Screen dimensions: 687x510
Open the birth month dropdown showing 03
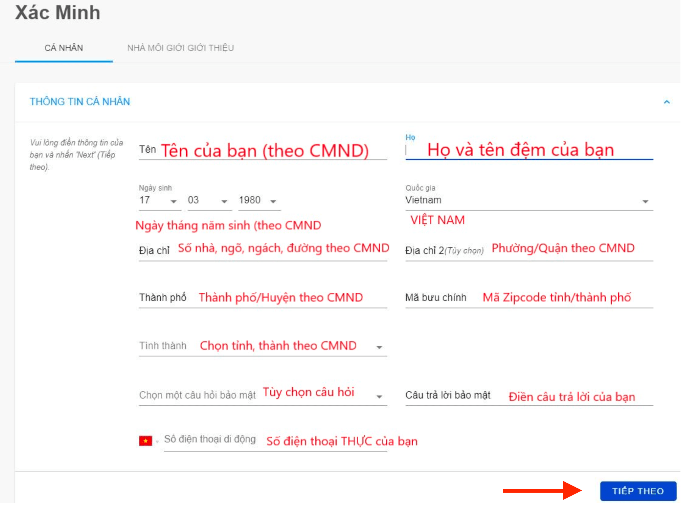pyautogui.click(x=209, y=201)
